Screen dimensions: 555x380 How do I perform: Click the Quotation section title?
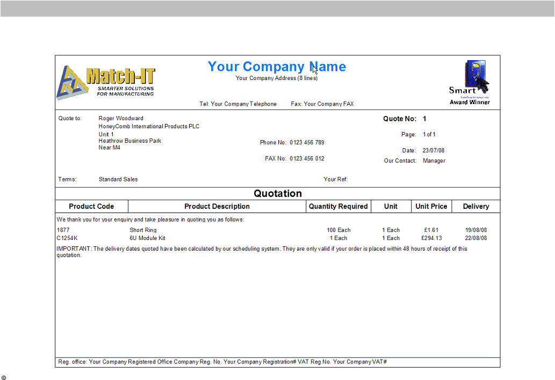pos(278,194)
